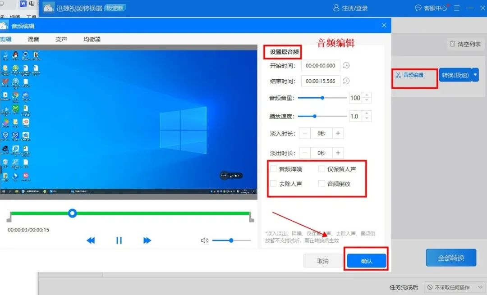Screen dimensions: 487x295
Task: Expand the 转换(极速) dropdown arrow
Action: pos(475,75)
